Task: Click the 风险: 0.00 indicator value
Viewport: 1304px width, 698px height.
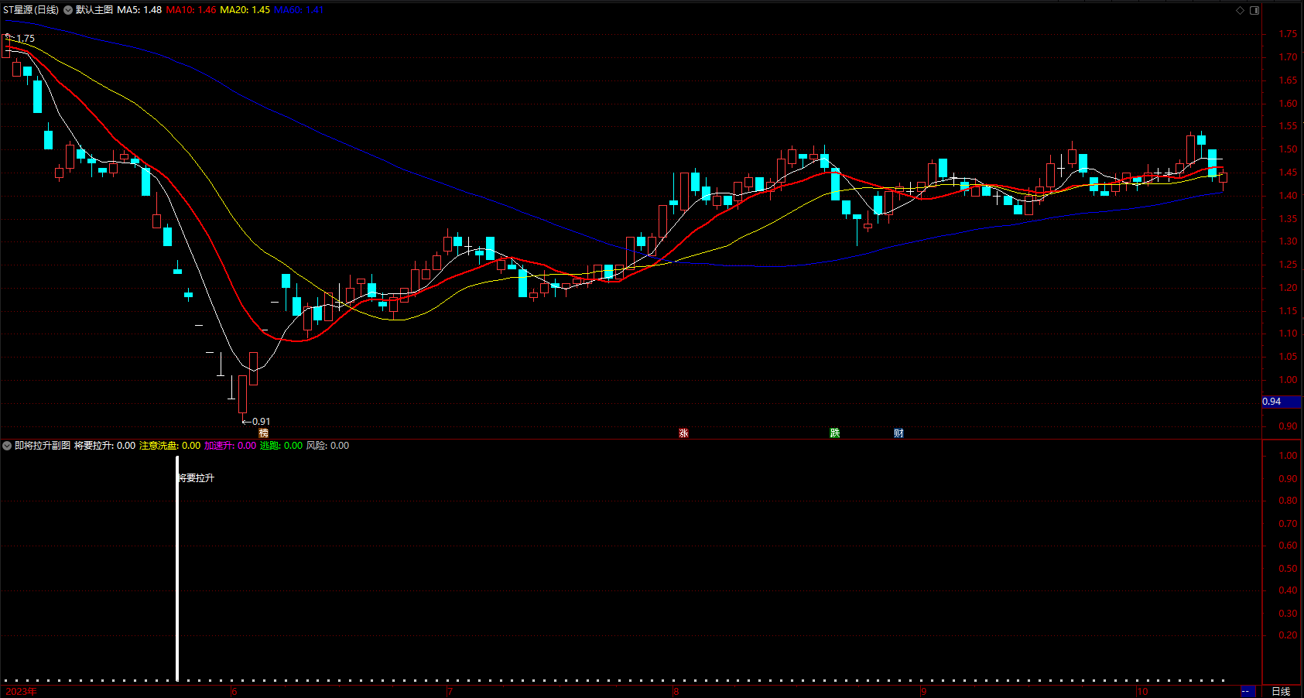Action: (327, 446)
